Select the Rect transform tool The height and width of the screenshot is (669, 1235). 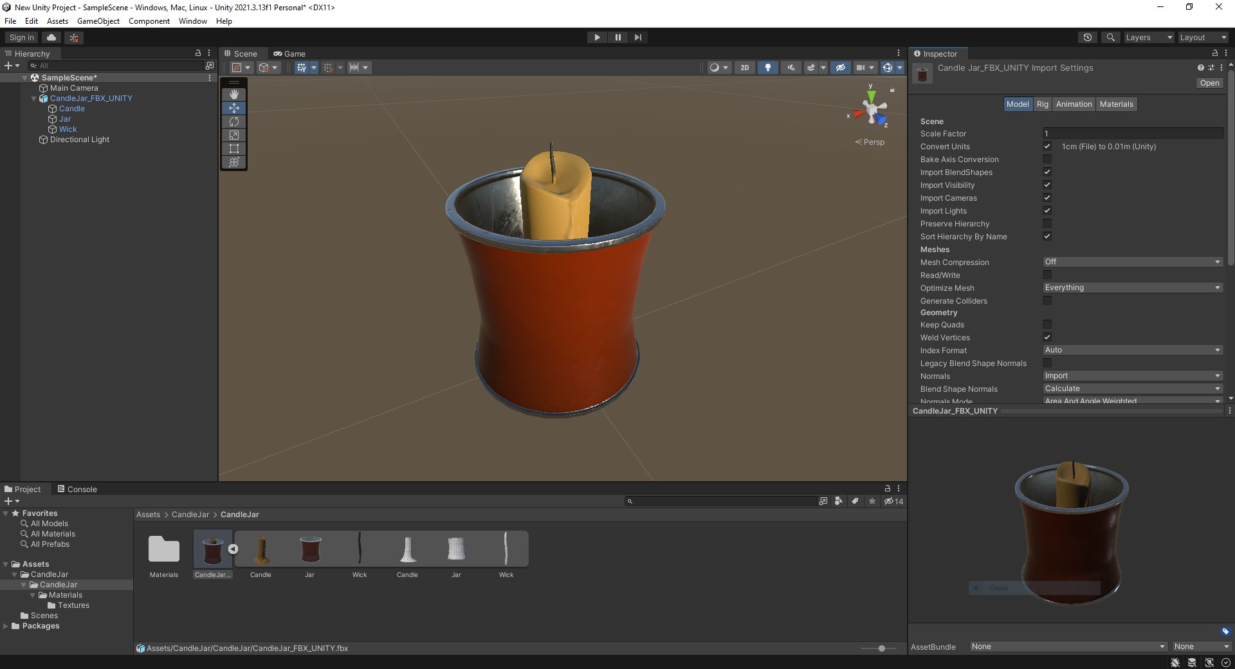click(x=234, y=149)
